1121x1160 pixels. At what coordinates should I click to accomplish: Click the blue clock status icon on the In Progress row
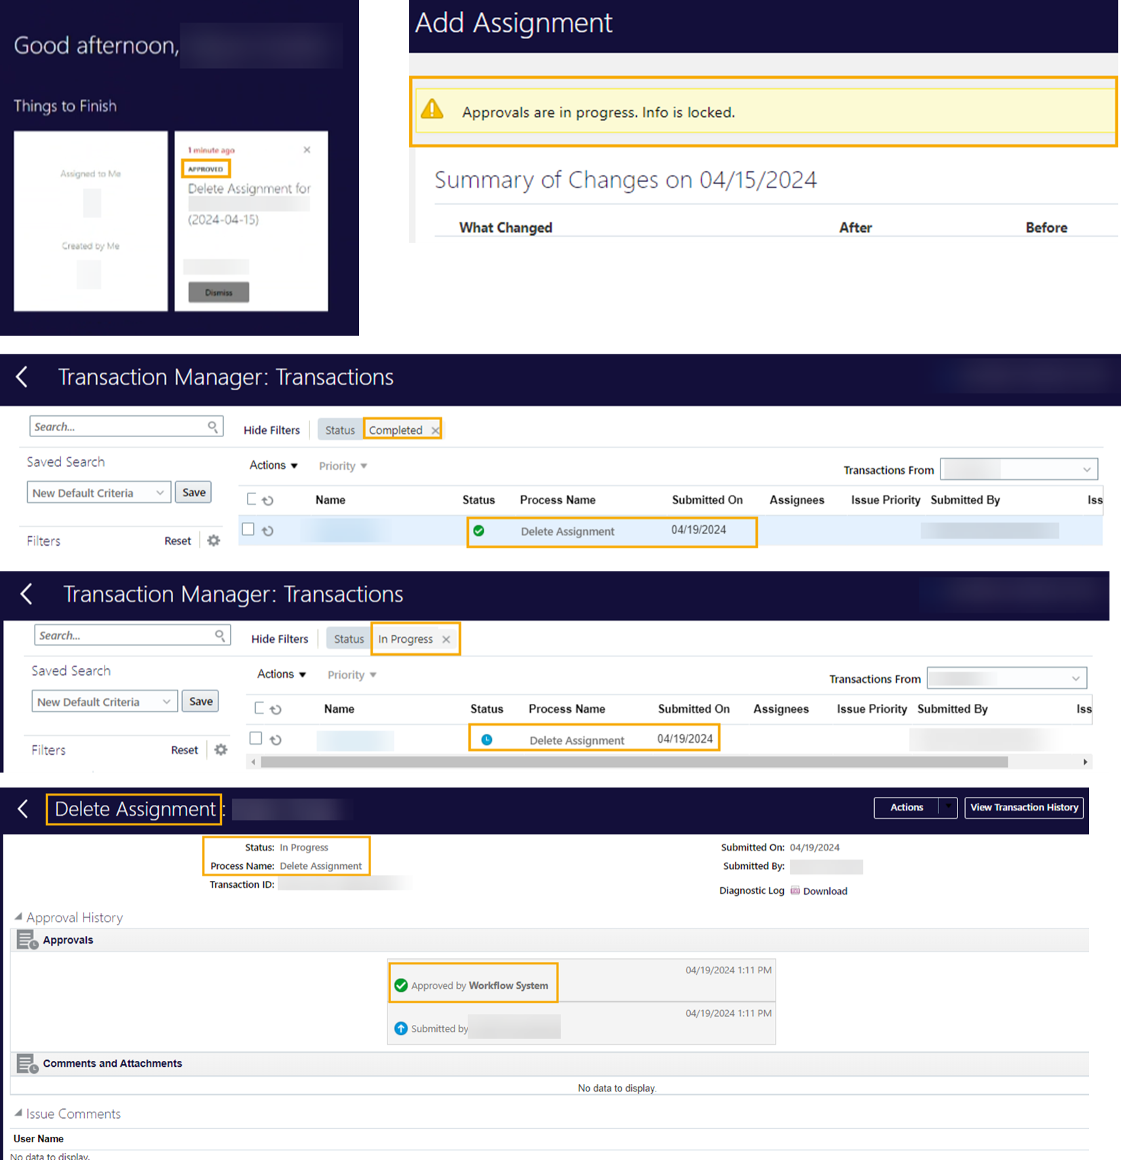pyautogui.click(x=486, y=739)
